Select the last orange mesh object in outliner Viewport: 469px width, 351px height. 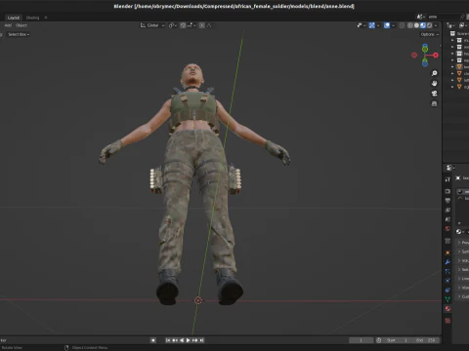pyautogui.click(x=459, y=87)
